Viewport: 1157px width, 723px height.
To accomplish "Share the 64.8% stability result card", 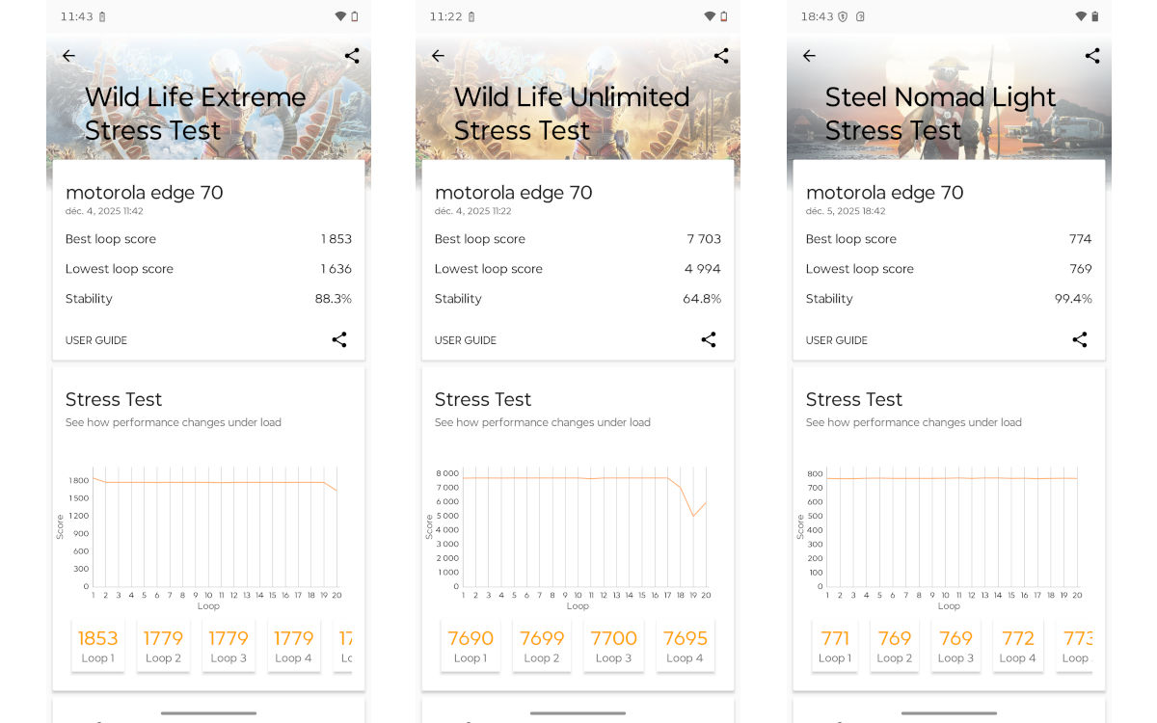I will click(x=709, y=339).
